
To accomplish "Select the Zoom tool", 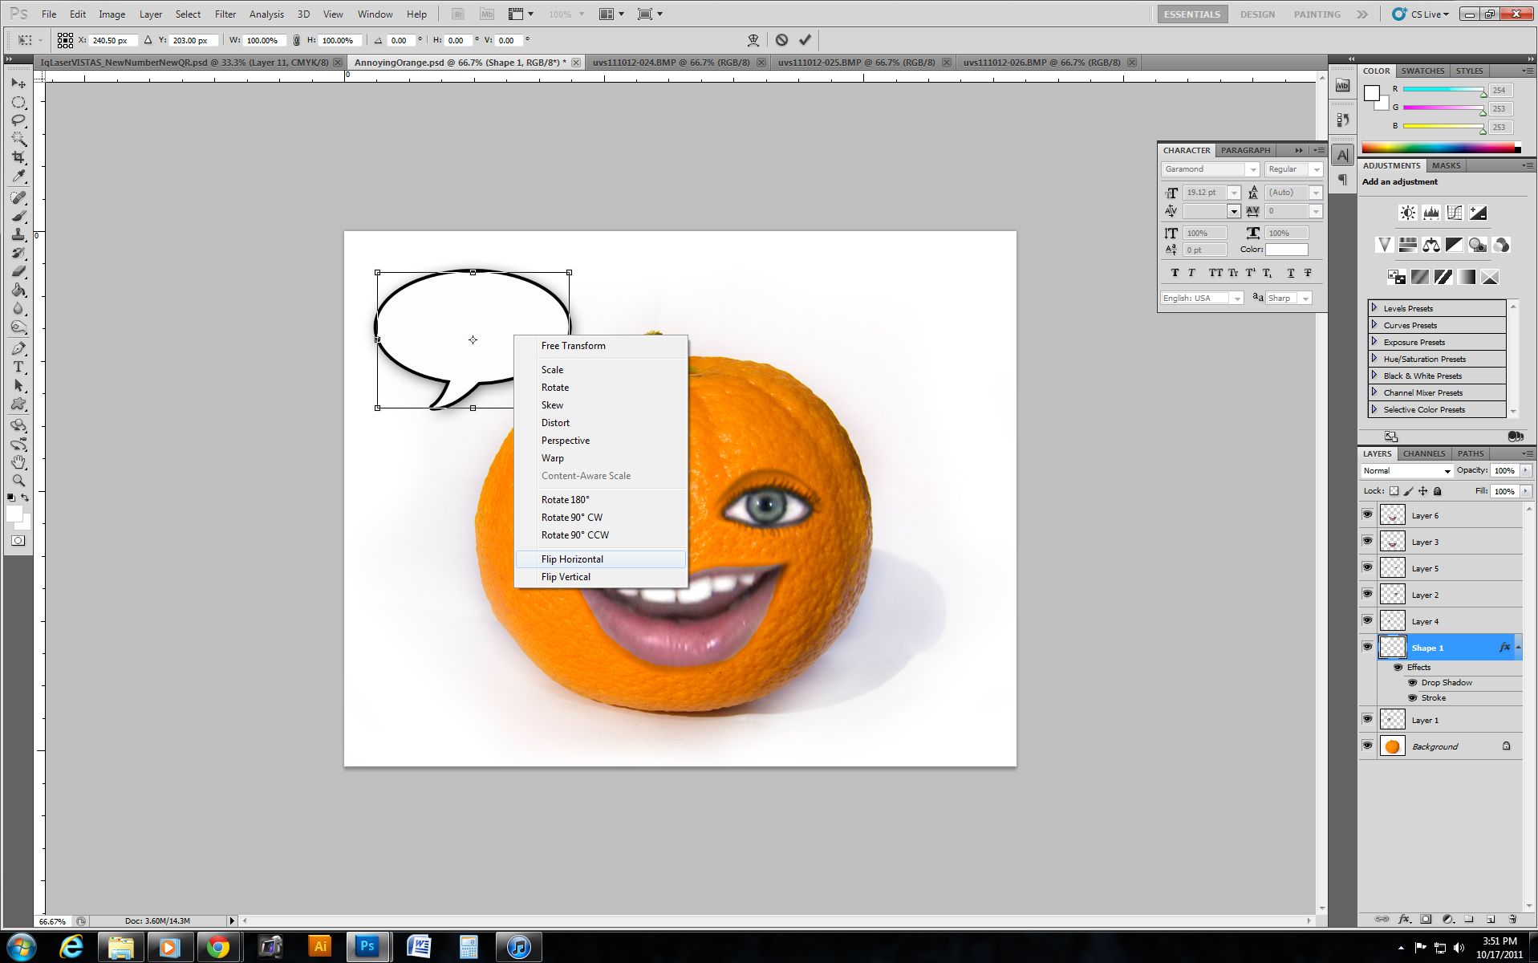I will click(18, 481).
